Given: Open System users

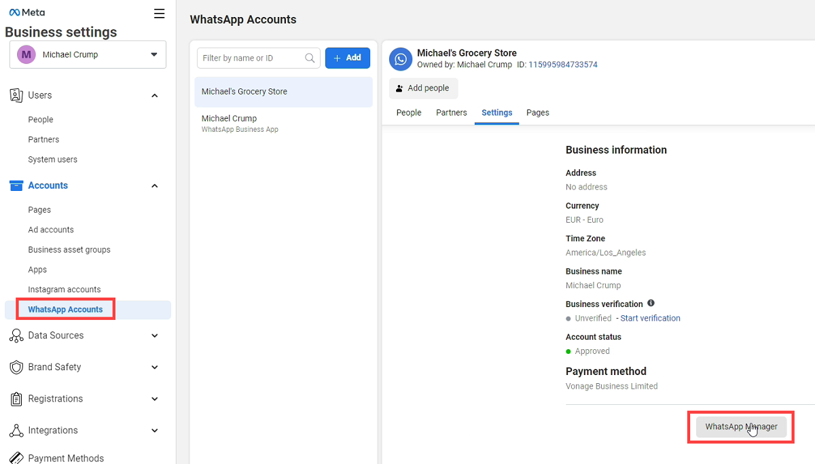Looking at the screenshot, I should [x=52, y=160].
